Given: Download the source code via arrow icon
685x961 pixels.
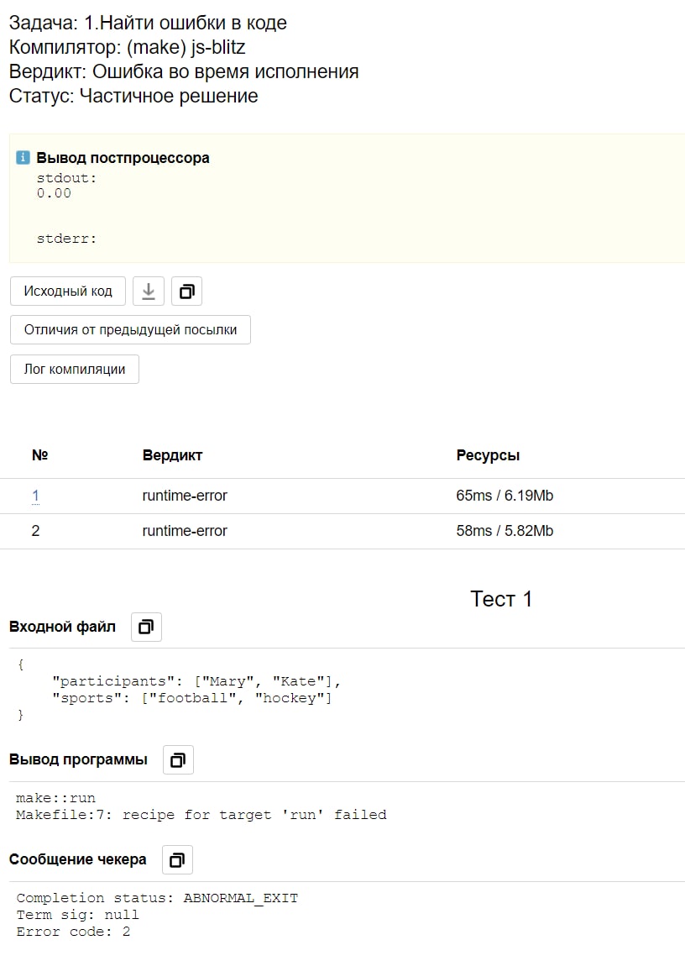Looking at the screenshot, I should click(149, 291).
